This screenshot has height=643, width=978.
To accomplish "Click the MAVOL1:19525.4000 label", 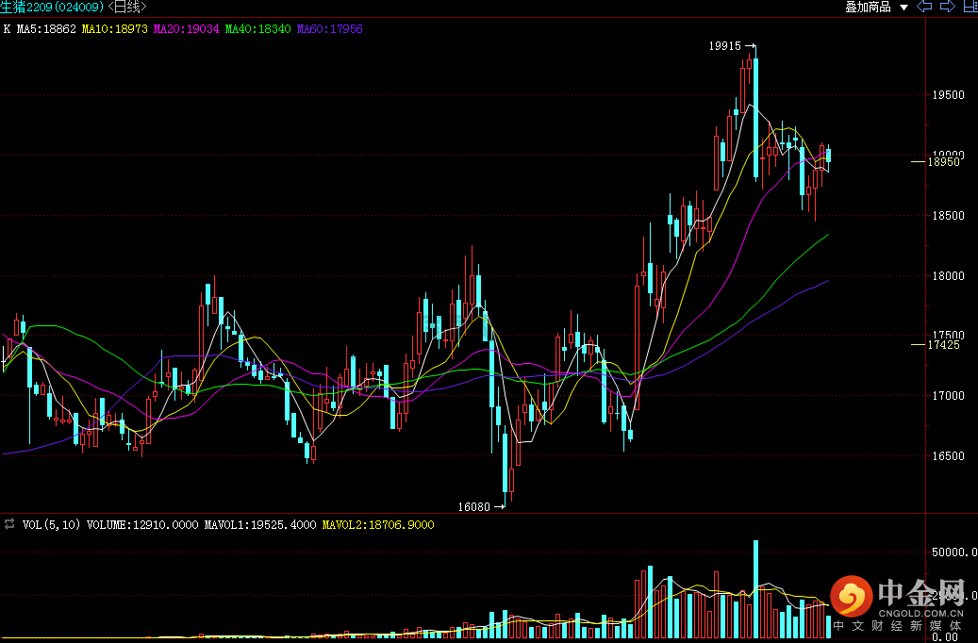I will pyautogui.click(x=260, y=525).
